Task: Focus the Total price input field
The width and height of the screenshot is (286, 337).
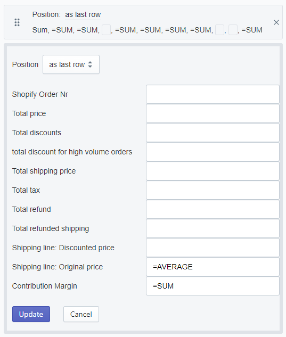Action: (x=213, y=113)
